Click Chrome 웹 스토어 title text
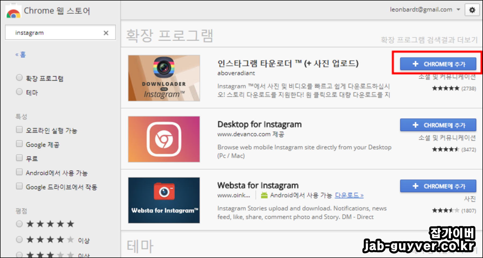483x258 pixels. 57,11
